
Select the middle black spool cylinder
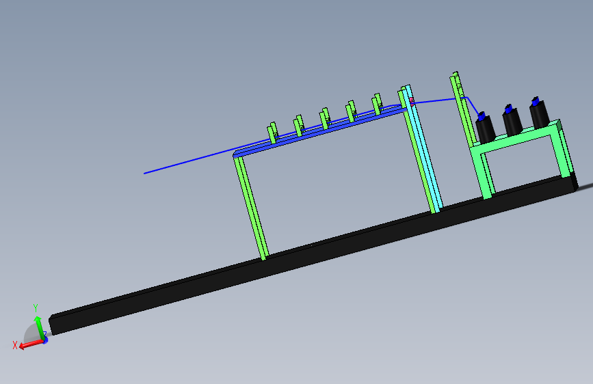[512, 122]
